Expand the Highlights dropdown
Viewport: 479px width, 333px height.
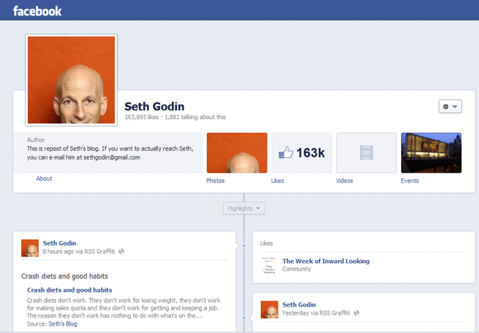pos(245,208)
